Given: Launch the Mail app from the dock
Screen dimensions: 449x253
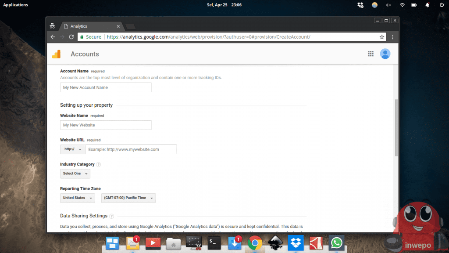Looking at the screenshot, I should pyautogui.click(x=133, y=243).
